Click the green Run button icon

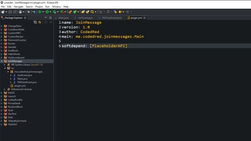pyautogui.click(x=47, y=12)
